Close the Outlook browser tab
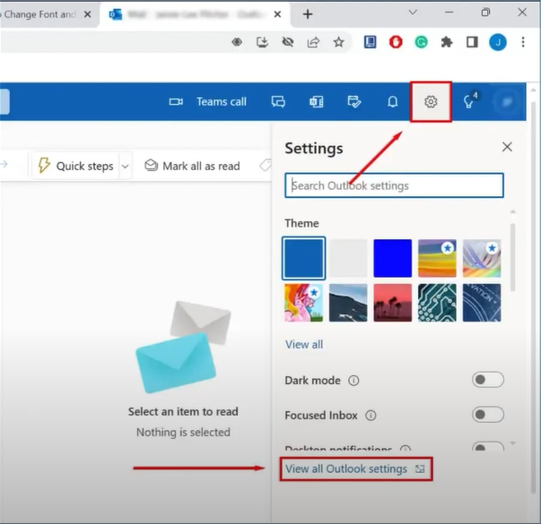The image size is (541, 524). (x=277, y=14)
